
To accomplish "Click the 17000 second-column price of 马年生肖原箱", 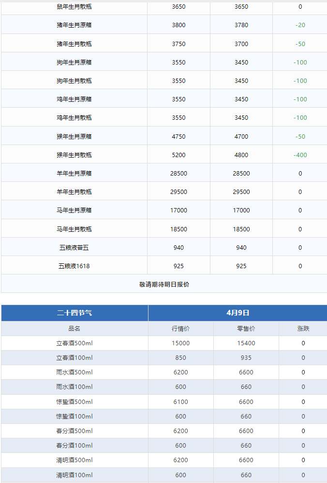I will pos(178,210).
